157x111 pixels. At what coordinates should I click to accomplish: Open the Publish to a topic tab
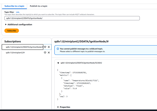tap(39, 6)
